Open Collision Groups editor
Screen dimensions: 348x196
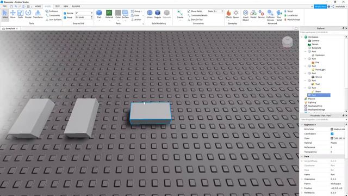270,15
